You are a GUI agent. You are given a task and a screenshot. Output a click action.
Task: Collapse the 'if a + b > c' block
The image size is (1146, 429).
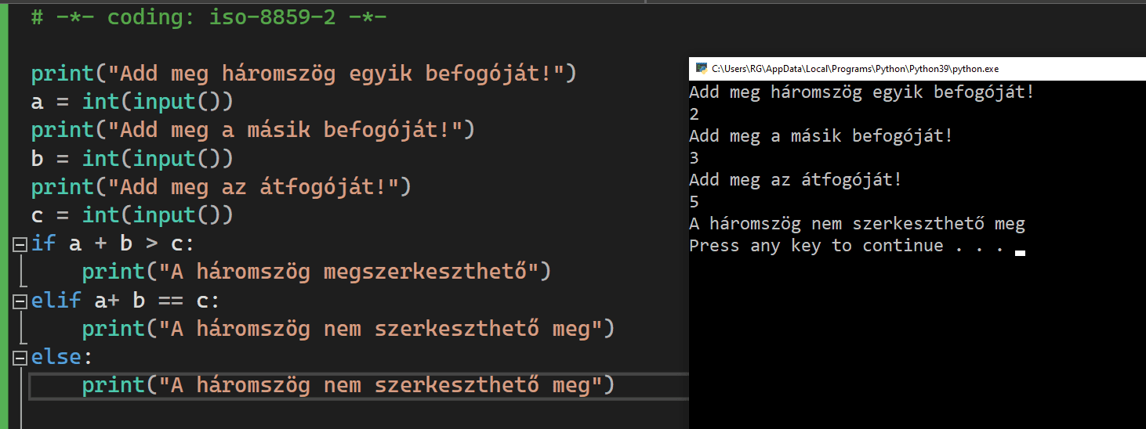tap(20, 243)
